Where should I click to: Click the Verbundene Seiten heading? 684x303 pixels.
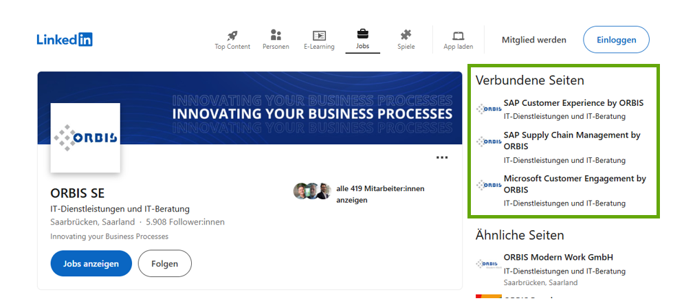click(529, 80)
